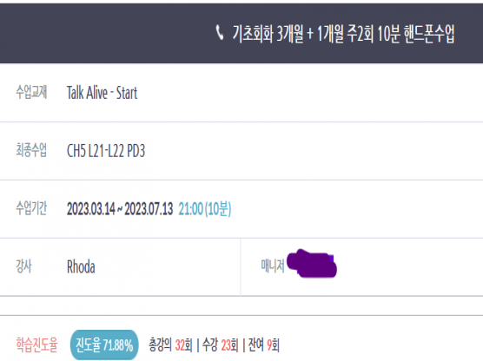Click the purple redacted manager name
Image resolution: width=483 pixels, height=361 pixels.
click(312, 264)
